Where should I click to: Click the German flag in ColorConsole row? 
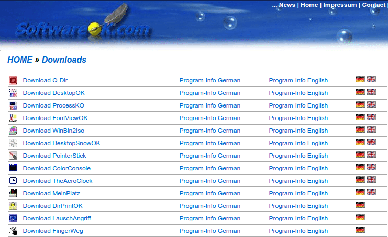[x=360, y=167]
